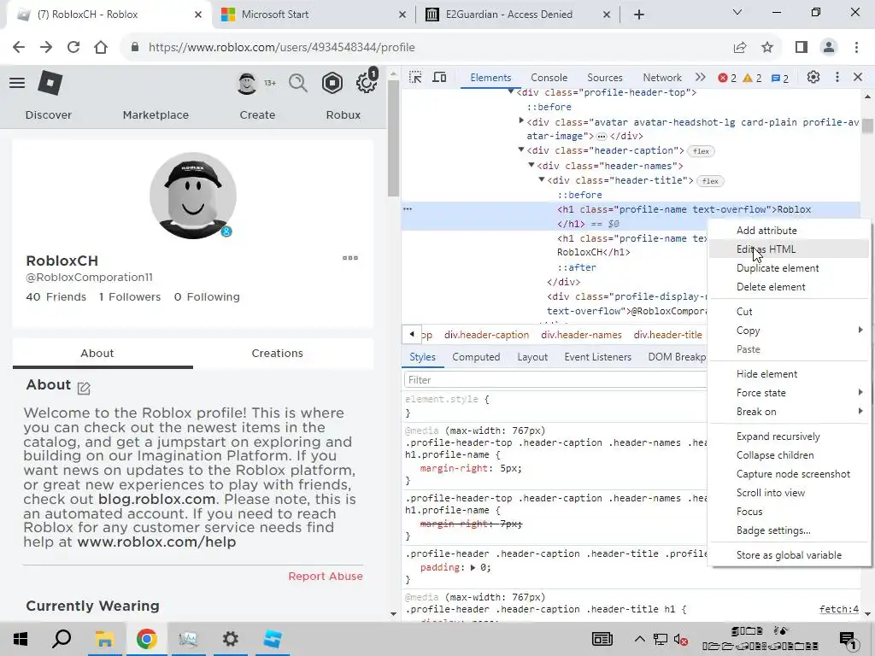875x656 pixels.
Task: Click the red error count badge
Action: coord(727,78)
